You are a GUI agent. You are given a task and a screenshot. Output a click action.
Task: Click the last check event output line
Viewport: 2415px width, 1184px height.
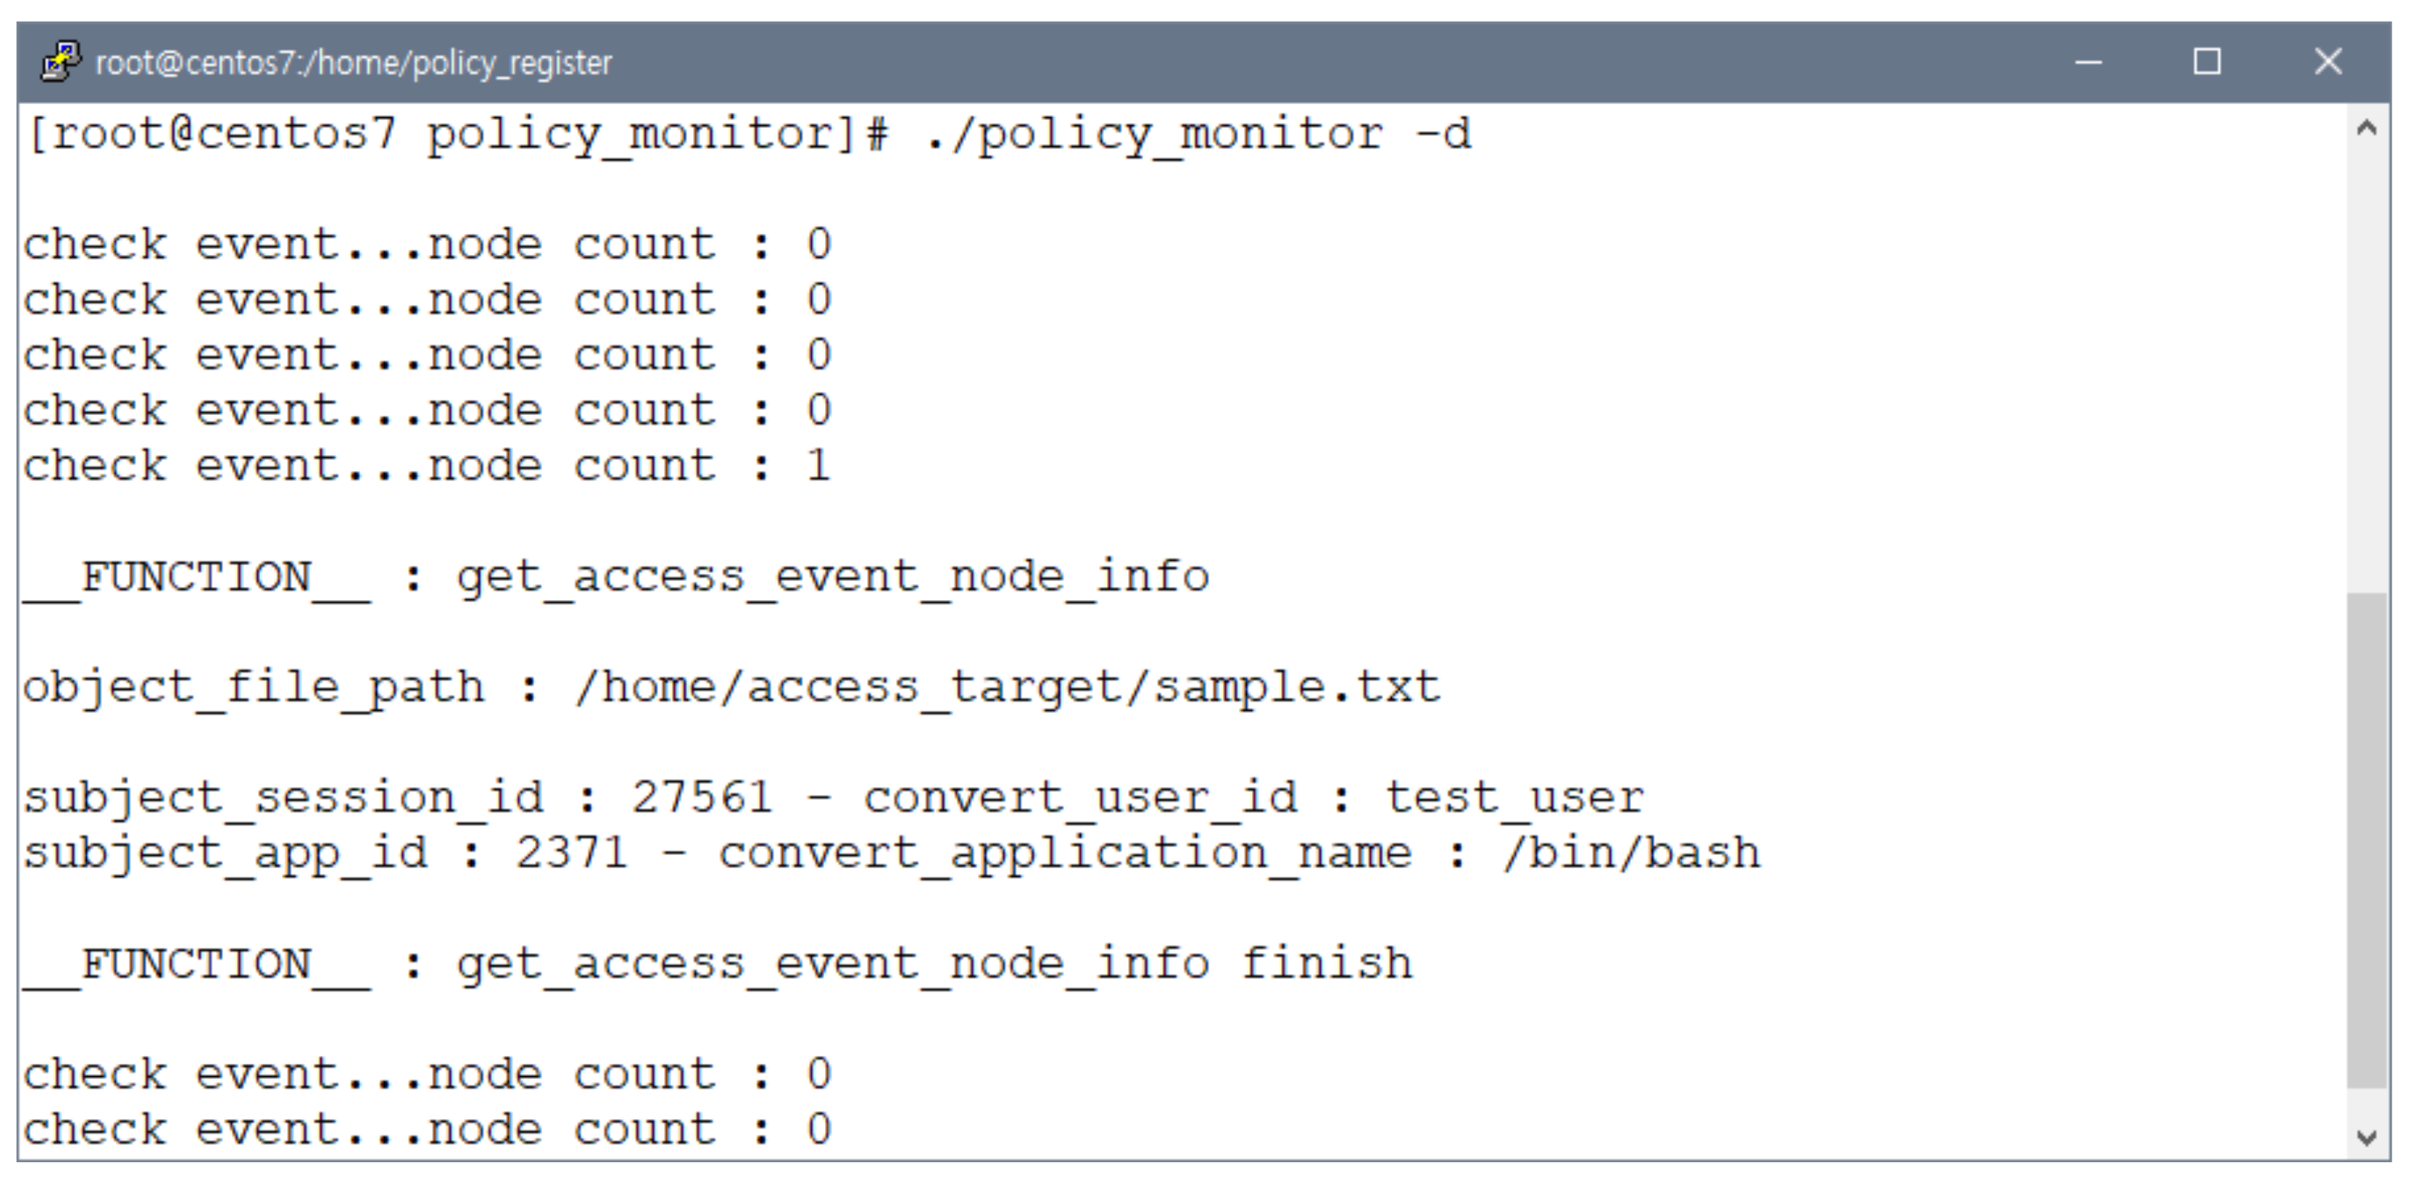coord(426,1129)
